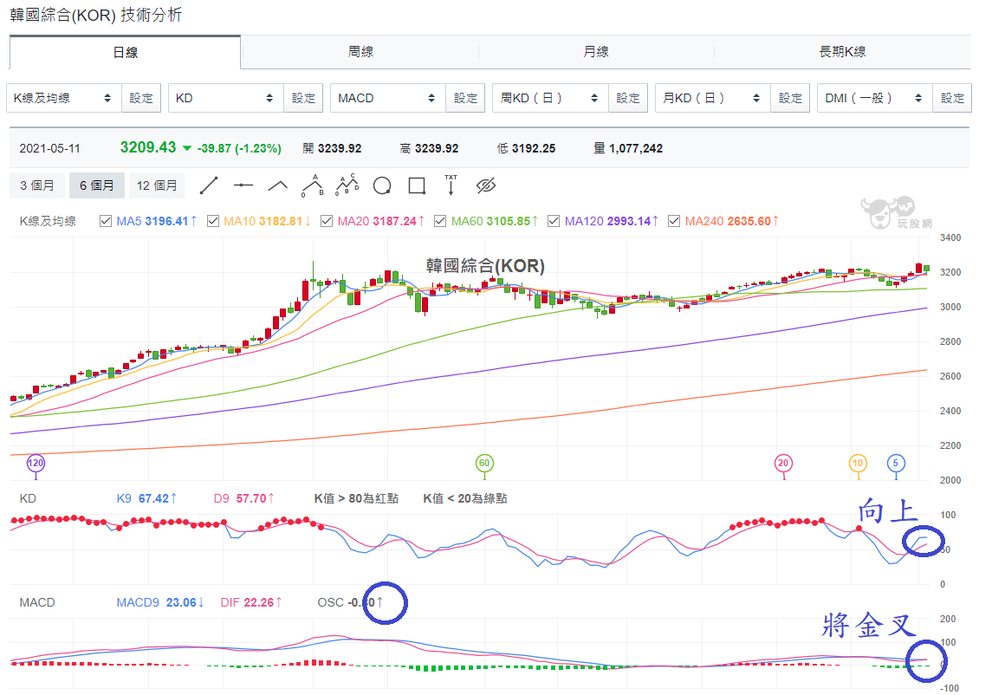Open the 周KD(日) dropdown
The height and width of the screenshot is (695, 992).
point(550,98)
